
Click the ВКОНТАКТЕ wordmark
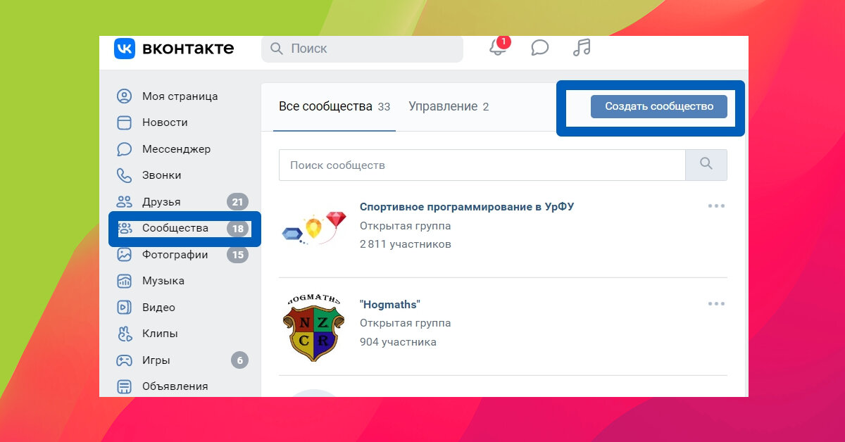188,49
